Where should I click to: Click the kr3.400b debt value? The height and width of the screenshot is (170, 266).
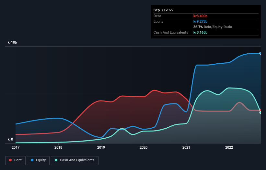(x=200, y=16)
